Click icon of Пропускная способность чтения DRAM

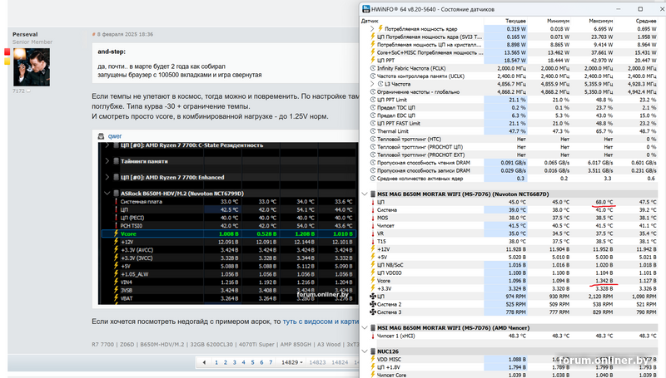pyautogui.click(x=373, y=163)
